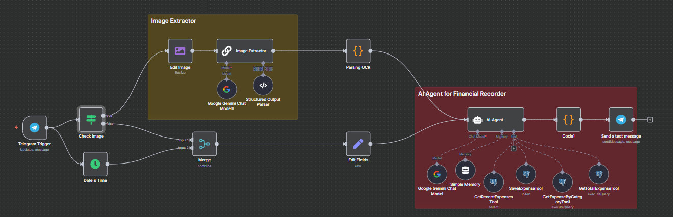This screenshot has height=217, width=673.
Task: Click the Structured Output Parser label
Action: 263,102
